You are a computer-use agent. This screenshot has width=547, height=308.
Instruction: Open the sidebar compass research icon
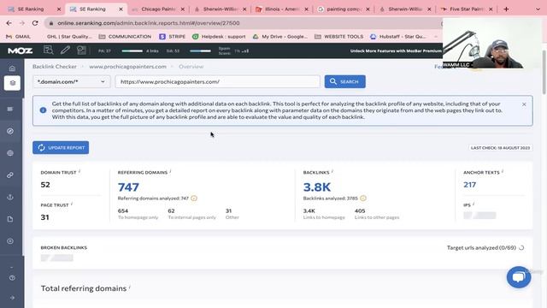point(10,131)
